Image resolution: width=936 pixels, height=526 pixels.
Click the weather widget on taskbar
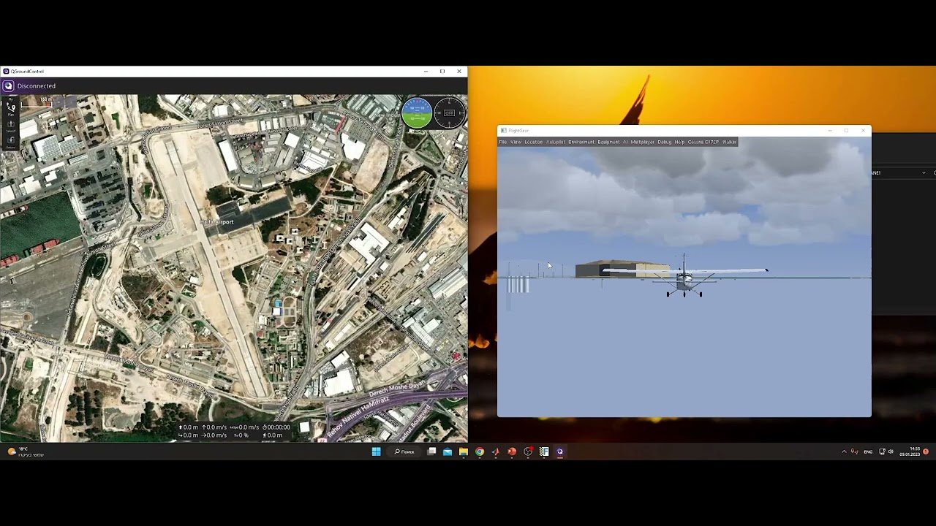pos(26,451)
